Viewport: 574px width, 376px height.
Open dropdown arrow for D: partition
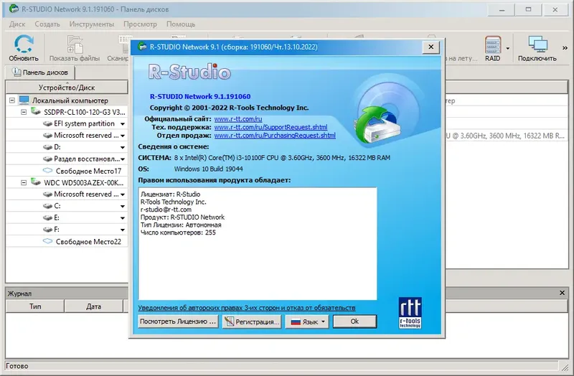click(123, 148)
